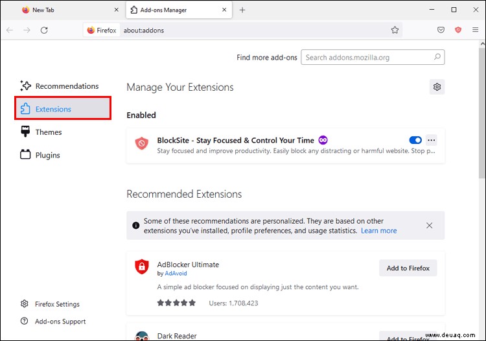Click the Dark Reader icon
Viewport: 486px width, 341px height.
[142, 336]
